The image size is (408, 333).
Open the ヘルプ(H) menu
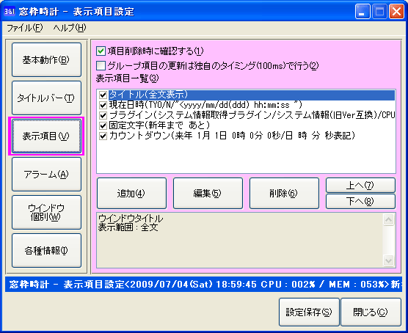click(x=70, y=28)
